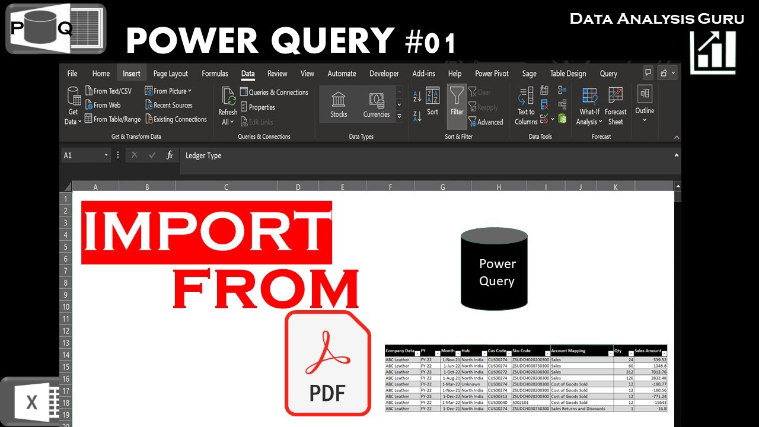Screen dimensions: 759x427
Task: Open Manage Data Model
Action: (x=562, y=119)
